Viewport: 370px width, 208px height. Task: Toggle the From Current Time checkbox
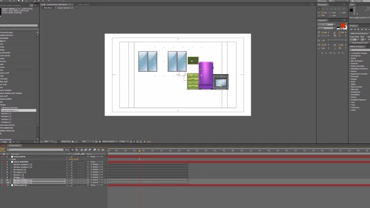(x=351, y=43)
